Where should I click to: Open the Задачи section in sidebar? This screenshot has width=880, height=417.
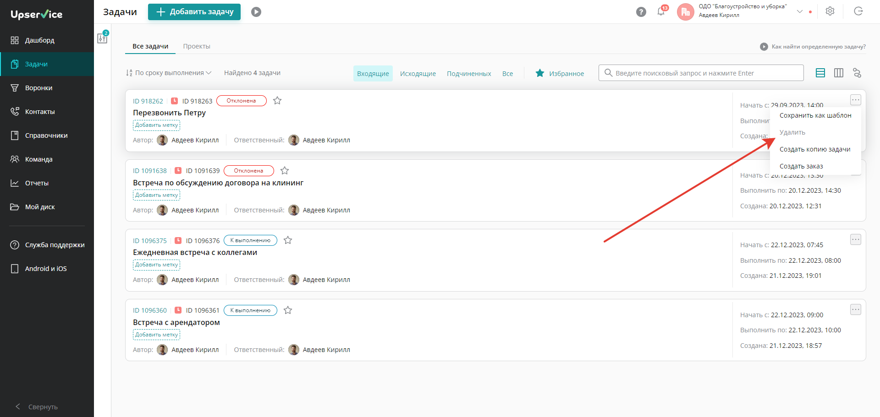[47, 64]
